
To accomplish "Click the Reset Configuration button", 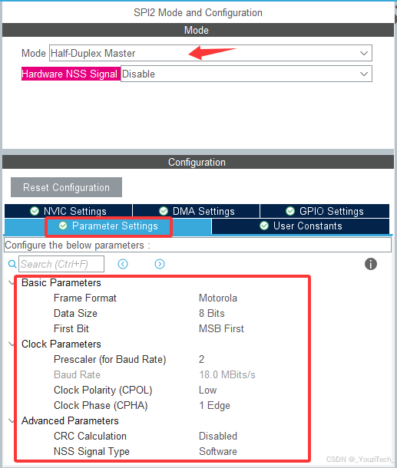I will pos(66,187).
